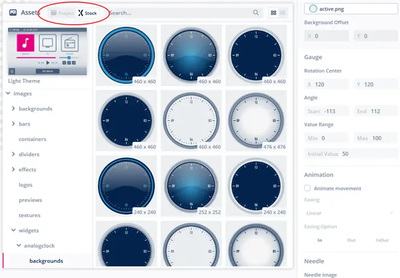400x278 pixels.
Task: Select the In easing option
Action: point(321,239)
